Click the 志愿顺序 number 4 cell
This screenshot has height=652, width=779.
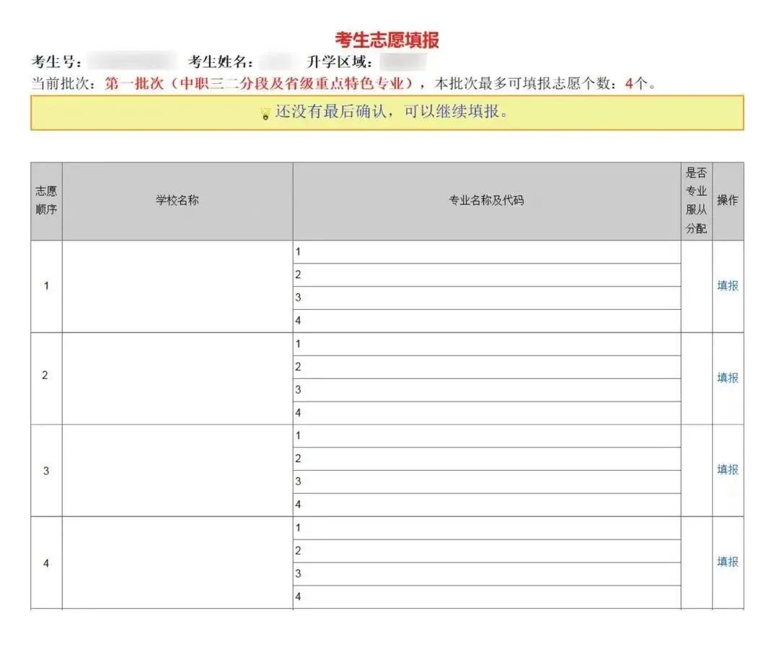(x=46, y=563)
